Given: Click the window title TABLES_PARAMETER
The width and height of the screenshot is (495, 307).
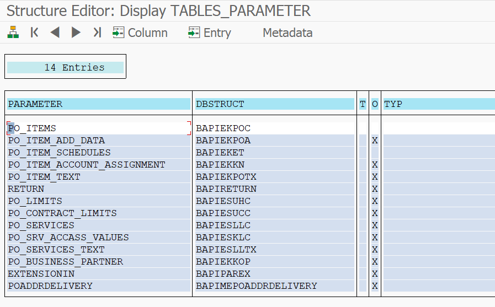Looking at the screenshot, I should point(241,10).
